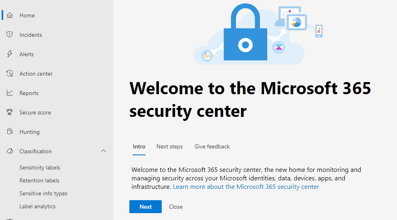Open Learn more about Microsoft 365 security center link
The height and width of the screenshot is (220, 397).
click(246, 187)
